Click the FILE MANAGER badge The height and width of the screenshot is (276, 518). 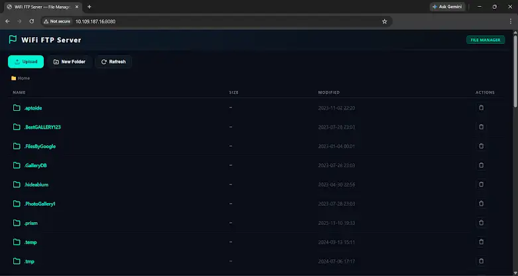point(486,40)
